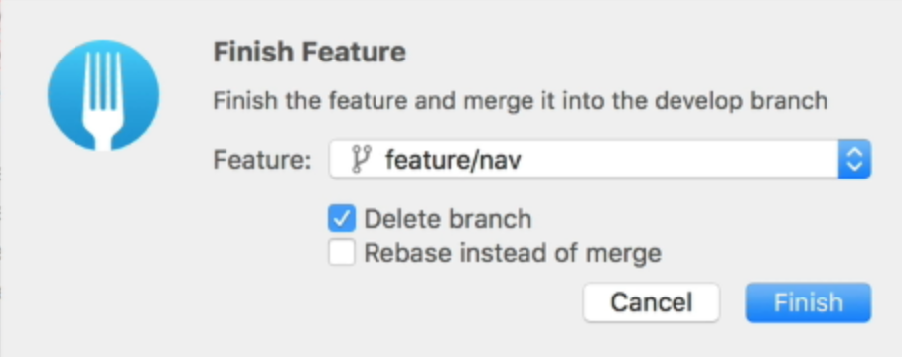Enable Rebase instead of merge checkbox
This screenshot has height=357, width=902.
point(342,253)
